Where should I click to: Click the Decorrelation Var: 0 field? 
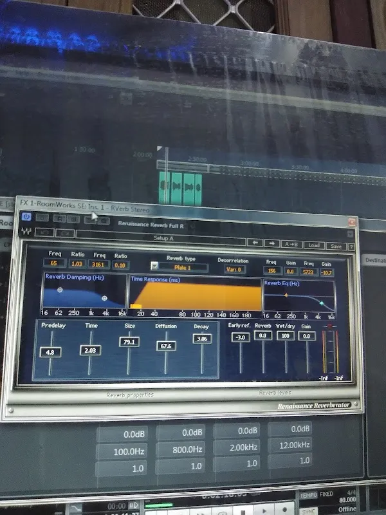(234, 270)
